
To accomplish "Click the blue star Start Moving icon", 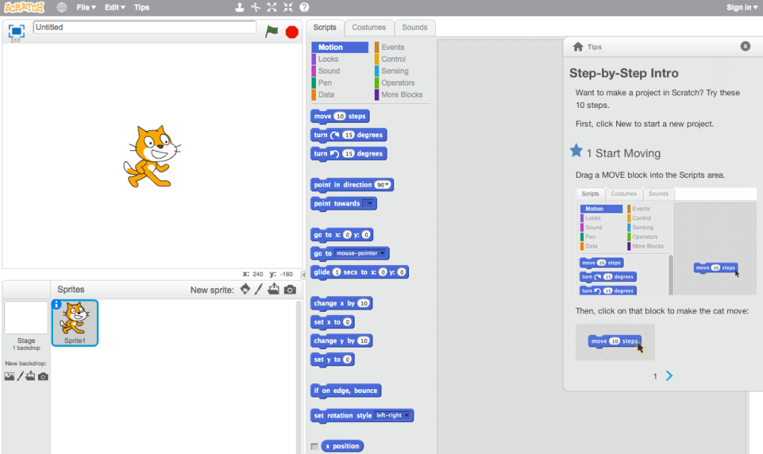I will 576,150.
